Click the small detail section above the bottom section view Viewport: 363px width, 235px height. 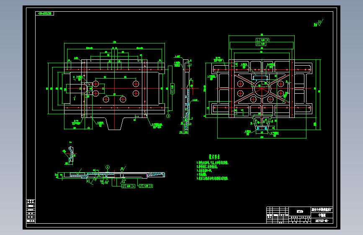pyautogui.click(x=70, y=155)
